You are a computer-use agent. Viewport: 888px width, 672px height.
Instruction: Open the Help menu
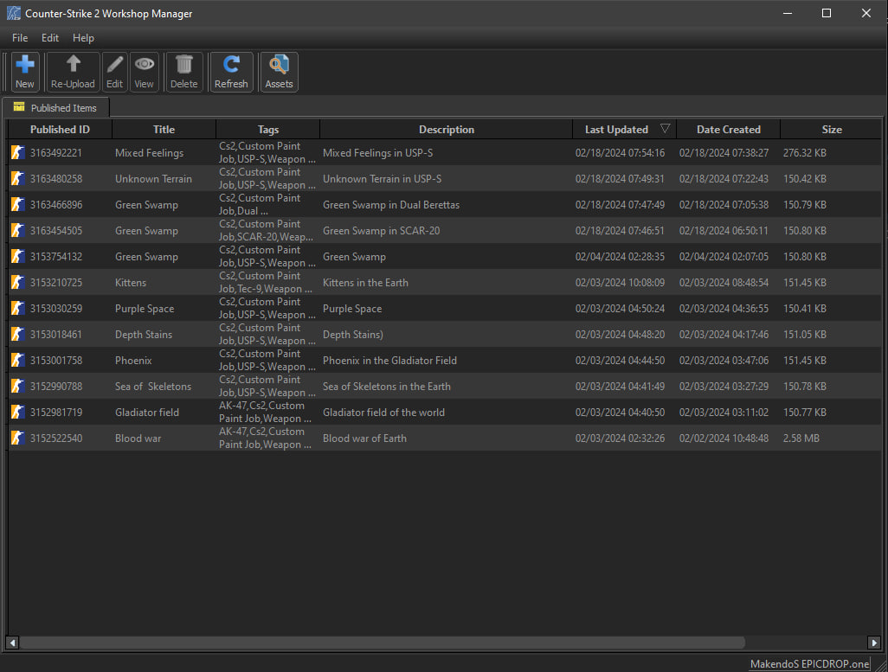[x=83, y=38]
